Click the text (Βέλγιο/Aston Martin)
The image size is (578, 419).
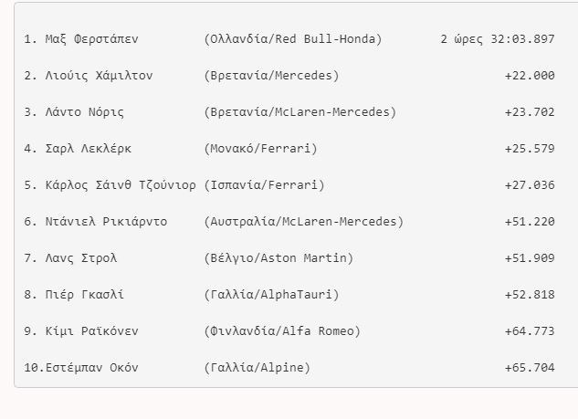[x=278, y=258]
